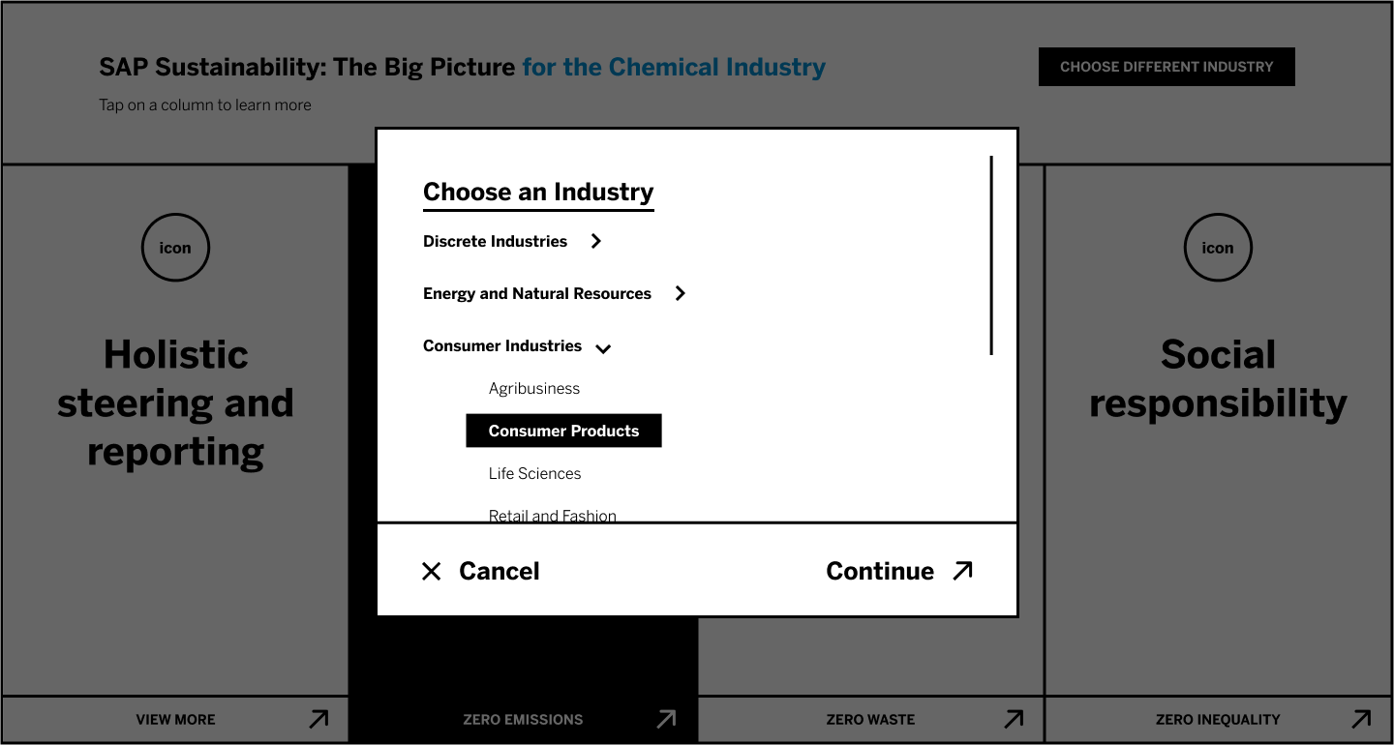Click the Choose Different Industry button
This screenshot has height=745, width=1394.
pyautogui.click(x=1167, y=67)
